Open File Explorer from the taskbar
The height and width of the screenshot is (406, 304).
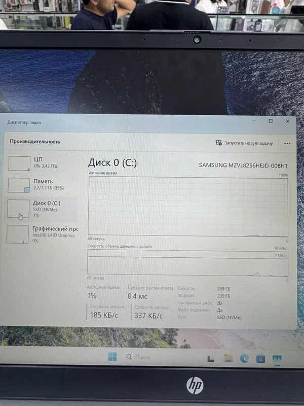tap(229, 358)
